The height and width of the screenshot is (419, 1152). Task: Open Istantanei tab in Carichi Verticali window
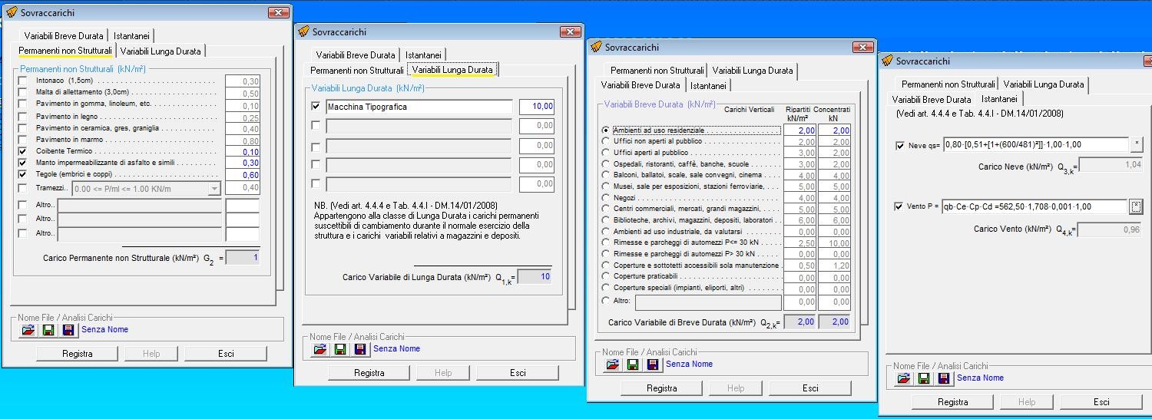708,86
